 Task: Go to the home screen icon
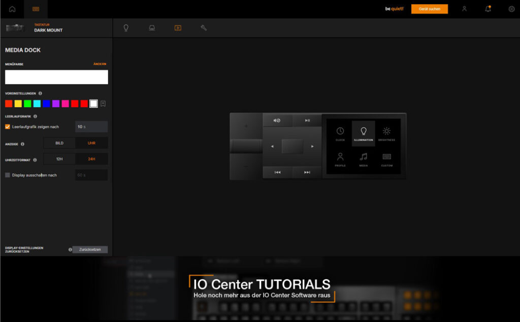pos(12,9)
